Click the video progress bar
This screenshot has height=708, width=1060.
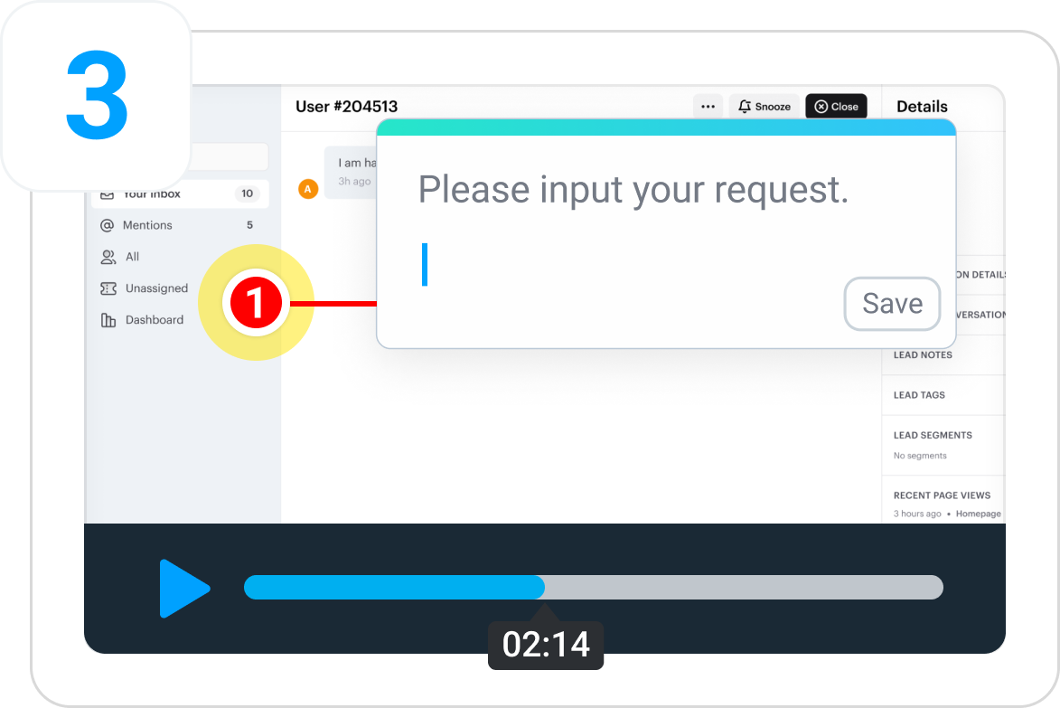(593, 587)
